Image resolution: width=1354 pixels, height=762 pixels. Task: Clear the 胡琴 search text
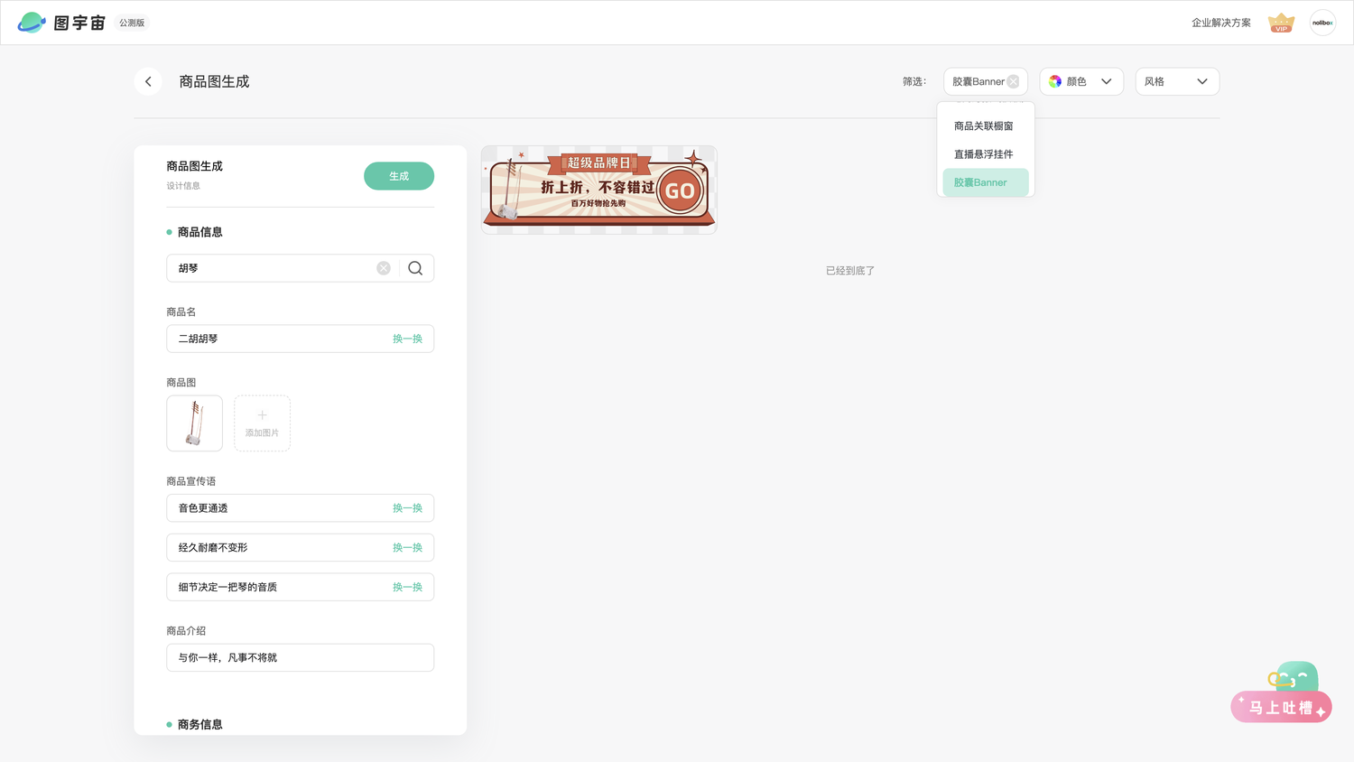click(384, 268)
